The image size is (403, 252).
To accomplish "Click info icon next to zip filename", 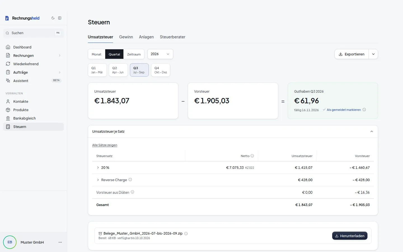I will pyautogui.click(x=186, y=234).
